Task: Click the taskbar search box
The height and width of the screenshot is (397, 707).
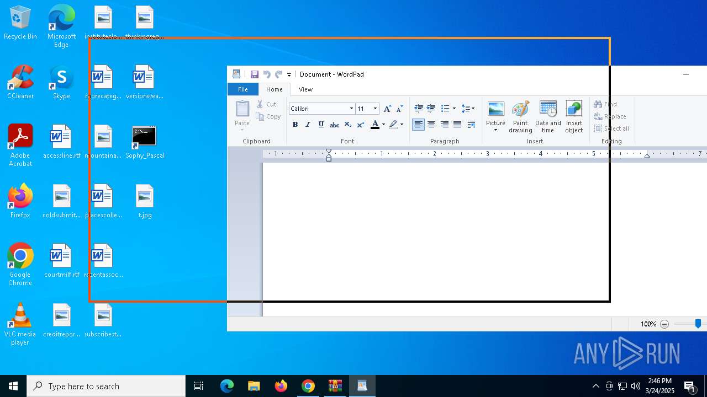Action: coord(106,386)
